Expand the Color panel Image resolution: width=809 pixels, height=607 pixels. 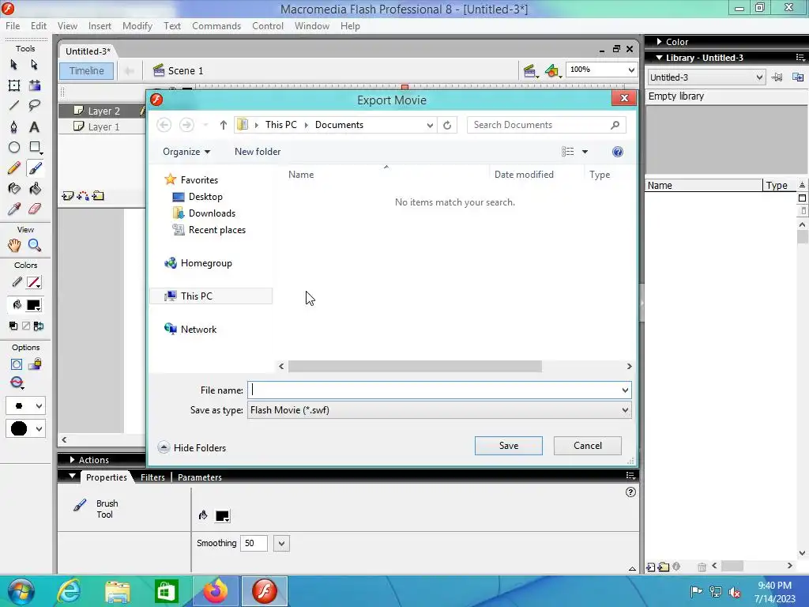[x=659, y=42]
